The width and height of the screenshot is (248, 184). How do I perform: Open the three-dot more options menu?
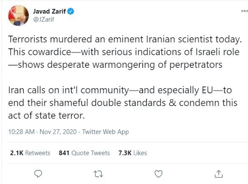tap(245, 11)
